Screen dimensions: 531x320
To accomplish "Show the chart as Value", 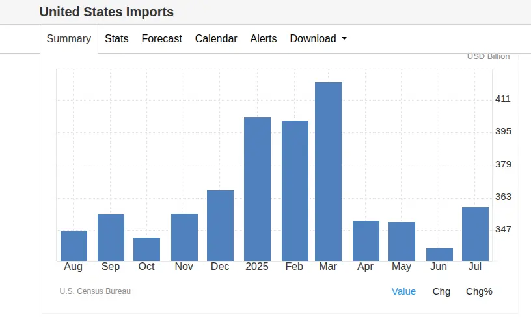I will 403,291.
